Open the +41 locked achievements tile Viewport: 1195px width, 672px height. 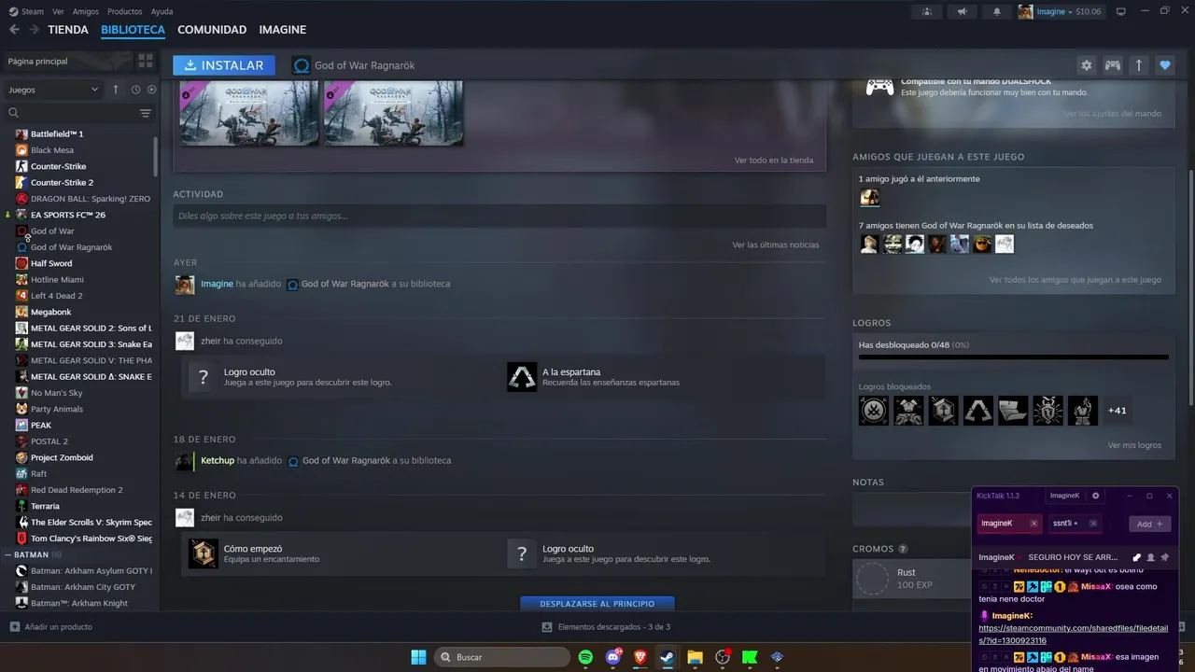(x=1117, y=411)
